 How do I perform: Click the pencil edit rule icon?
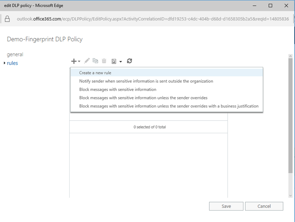87,61
